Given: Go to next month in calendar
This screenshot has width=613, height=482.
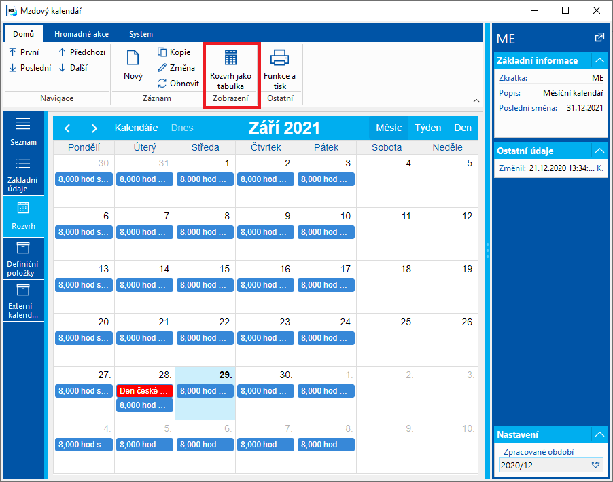Looking at the screenshot, I should (94, 128).
